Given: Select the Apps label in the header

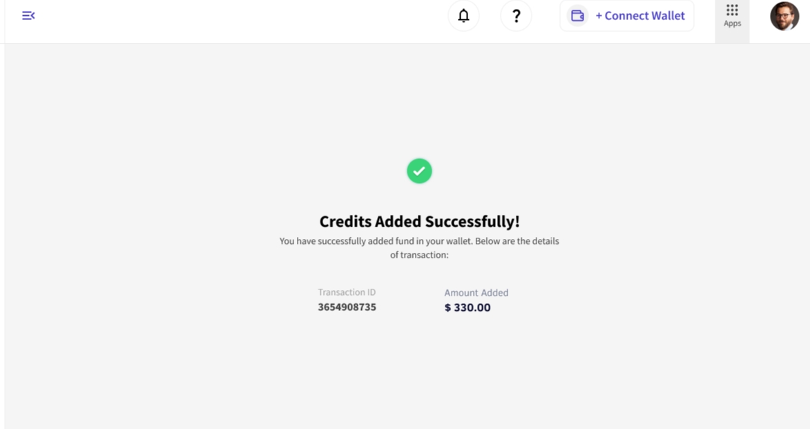Looking at the screenshot, I should [x=732, y=23].
